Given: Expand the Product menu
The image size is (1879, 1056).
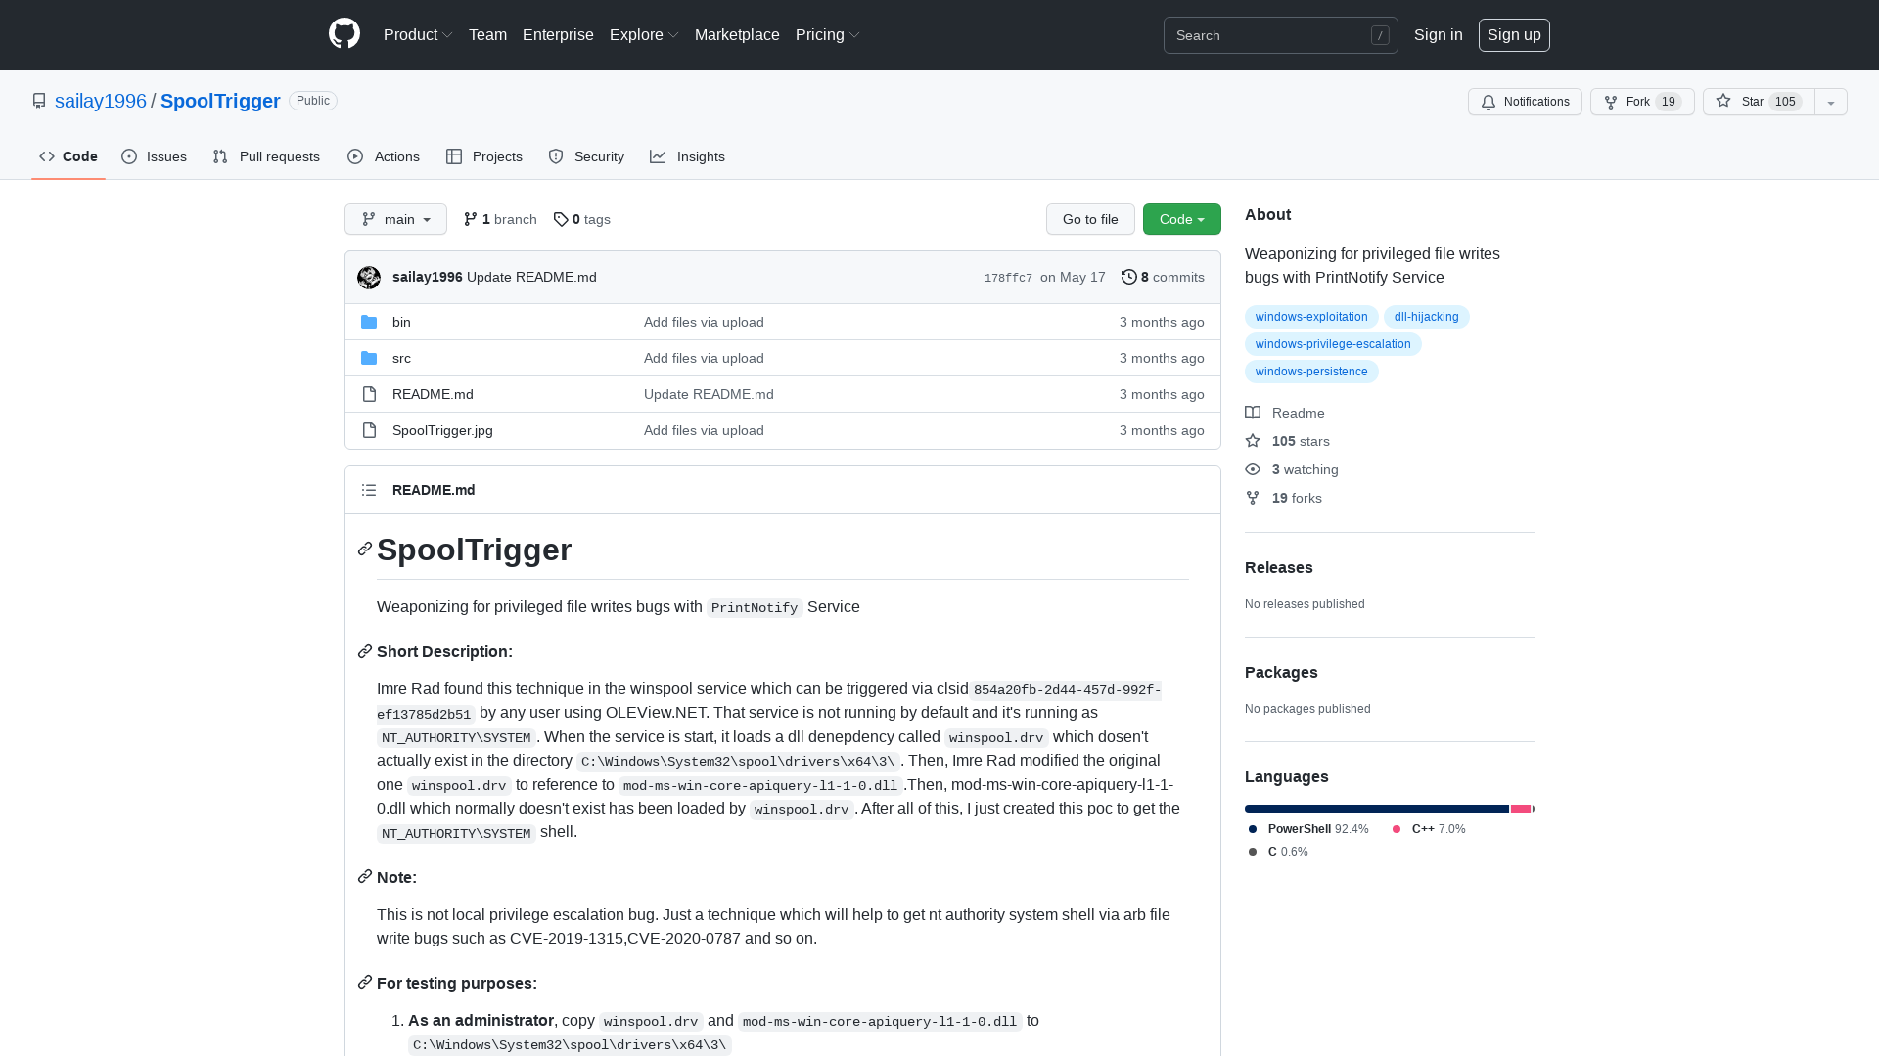Looking at the screenshot, I should point(418,34).
